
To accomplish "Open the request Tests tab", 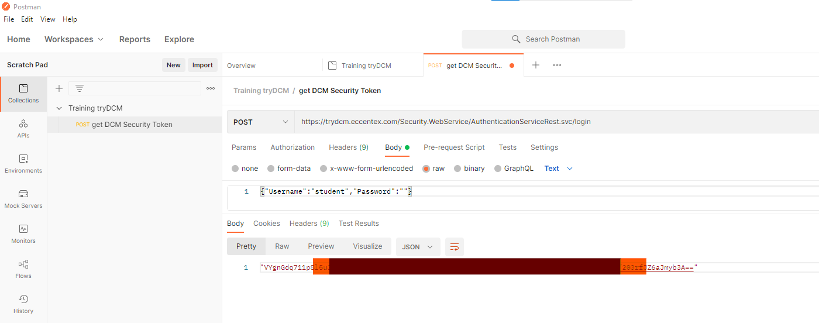I will (x=507, y=147).
